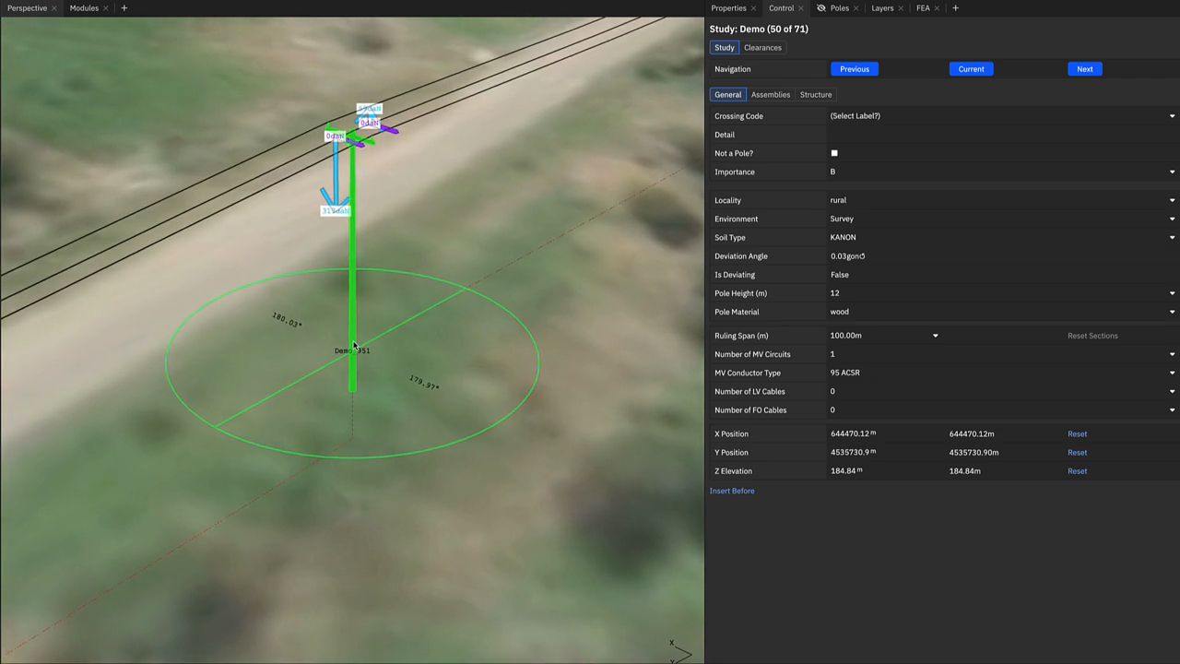The image size is (1180, 664).
Task: Switch to the Assemblies tab
Action: pyautogui.click(x=770, y=95)
